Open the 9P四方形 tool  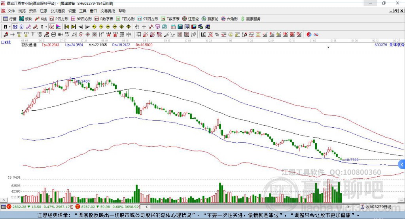81,19
